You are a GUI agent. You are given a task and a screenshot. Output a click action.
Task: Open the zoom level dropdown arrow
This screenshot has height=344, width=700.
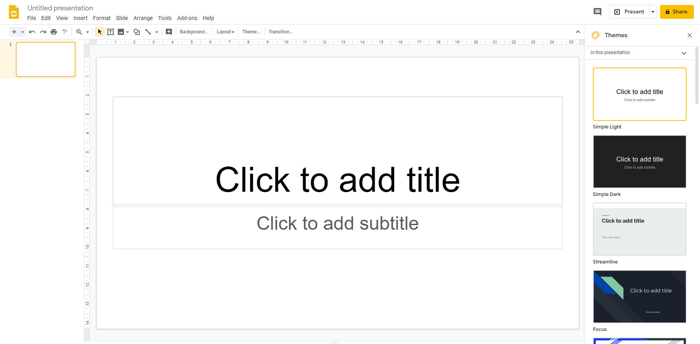87,32
